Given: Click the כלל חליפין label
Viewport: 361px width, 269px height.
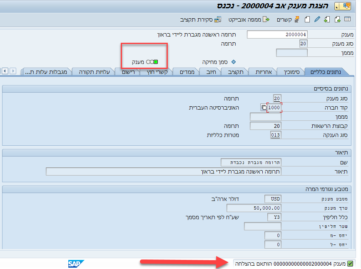Looking at the screenshot, I should [x=335, y=218].
